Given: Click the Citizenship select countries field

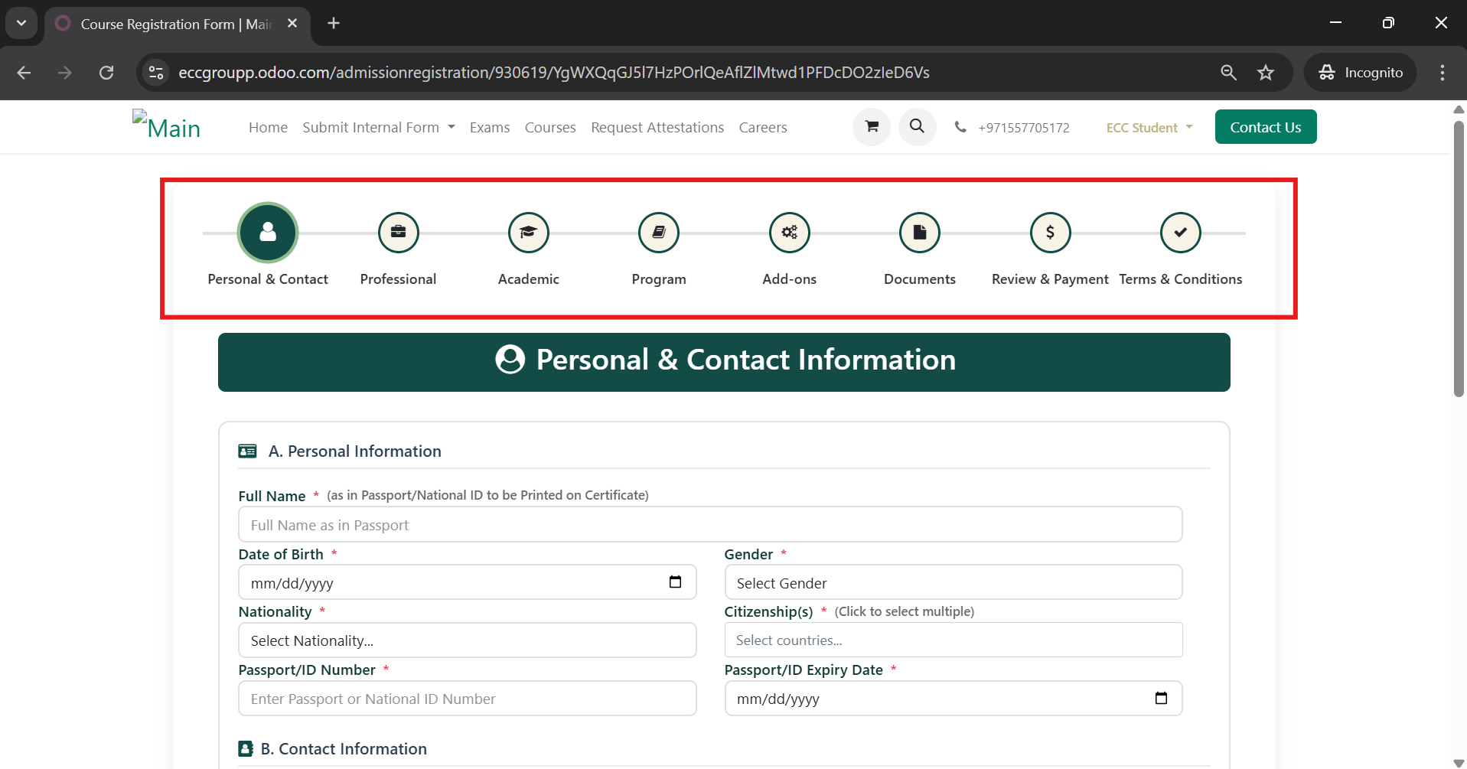Looking at the screenshot, I should pos(953,640).
